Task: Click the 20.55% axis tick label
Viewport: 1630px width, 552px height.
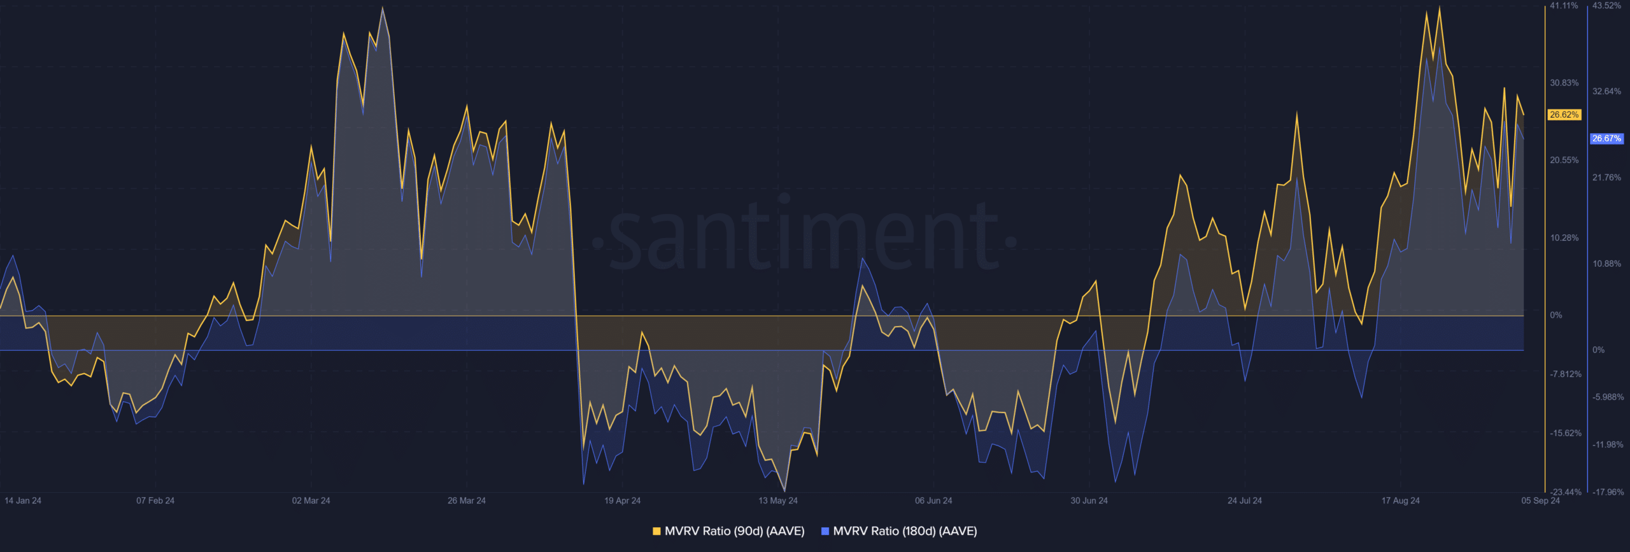Action: pyautogui.click(x=1564, y=160)
